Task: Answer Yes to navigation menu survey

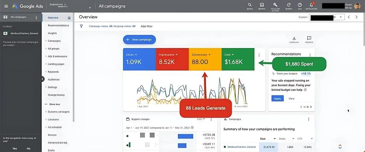Action: pyautogui.click(x=15, y=148)
